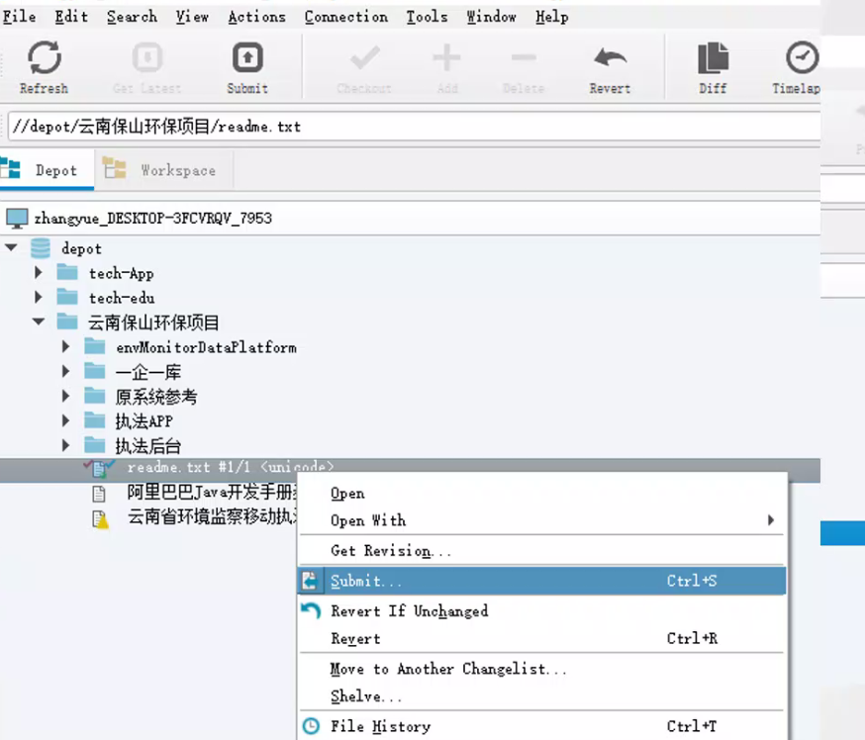This screenshot has width=865, height=740.
Task: Click the Refresh icon in the toolbar
Action: coord(44,57)
